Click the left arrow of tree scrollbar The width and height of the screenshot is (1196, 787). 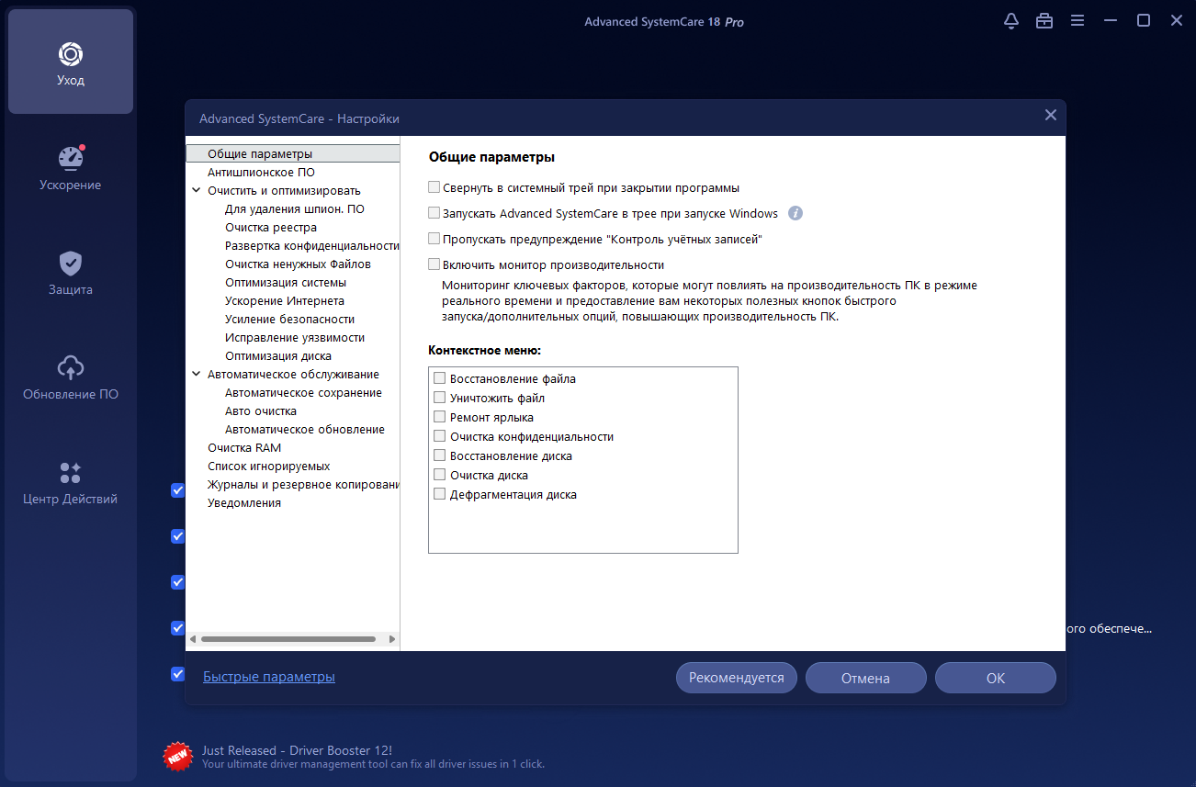point(193,638)
